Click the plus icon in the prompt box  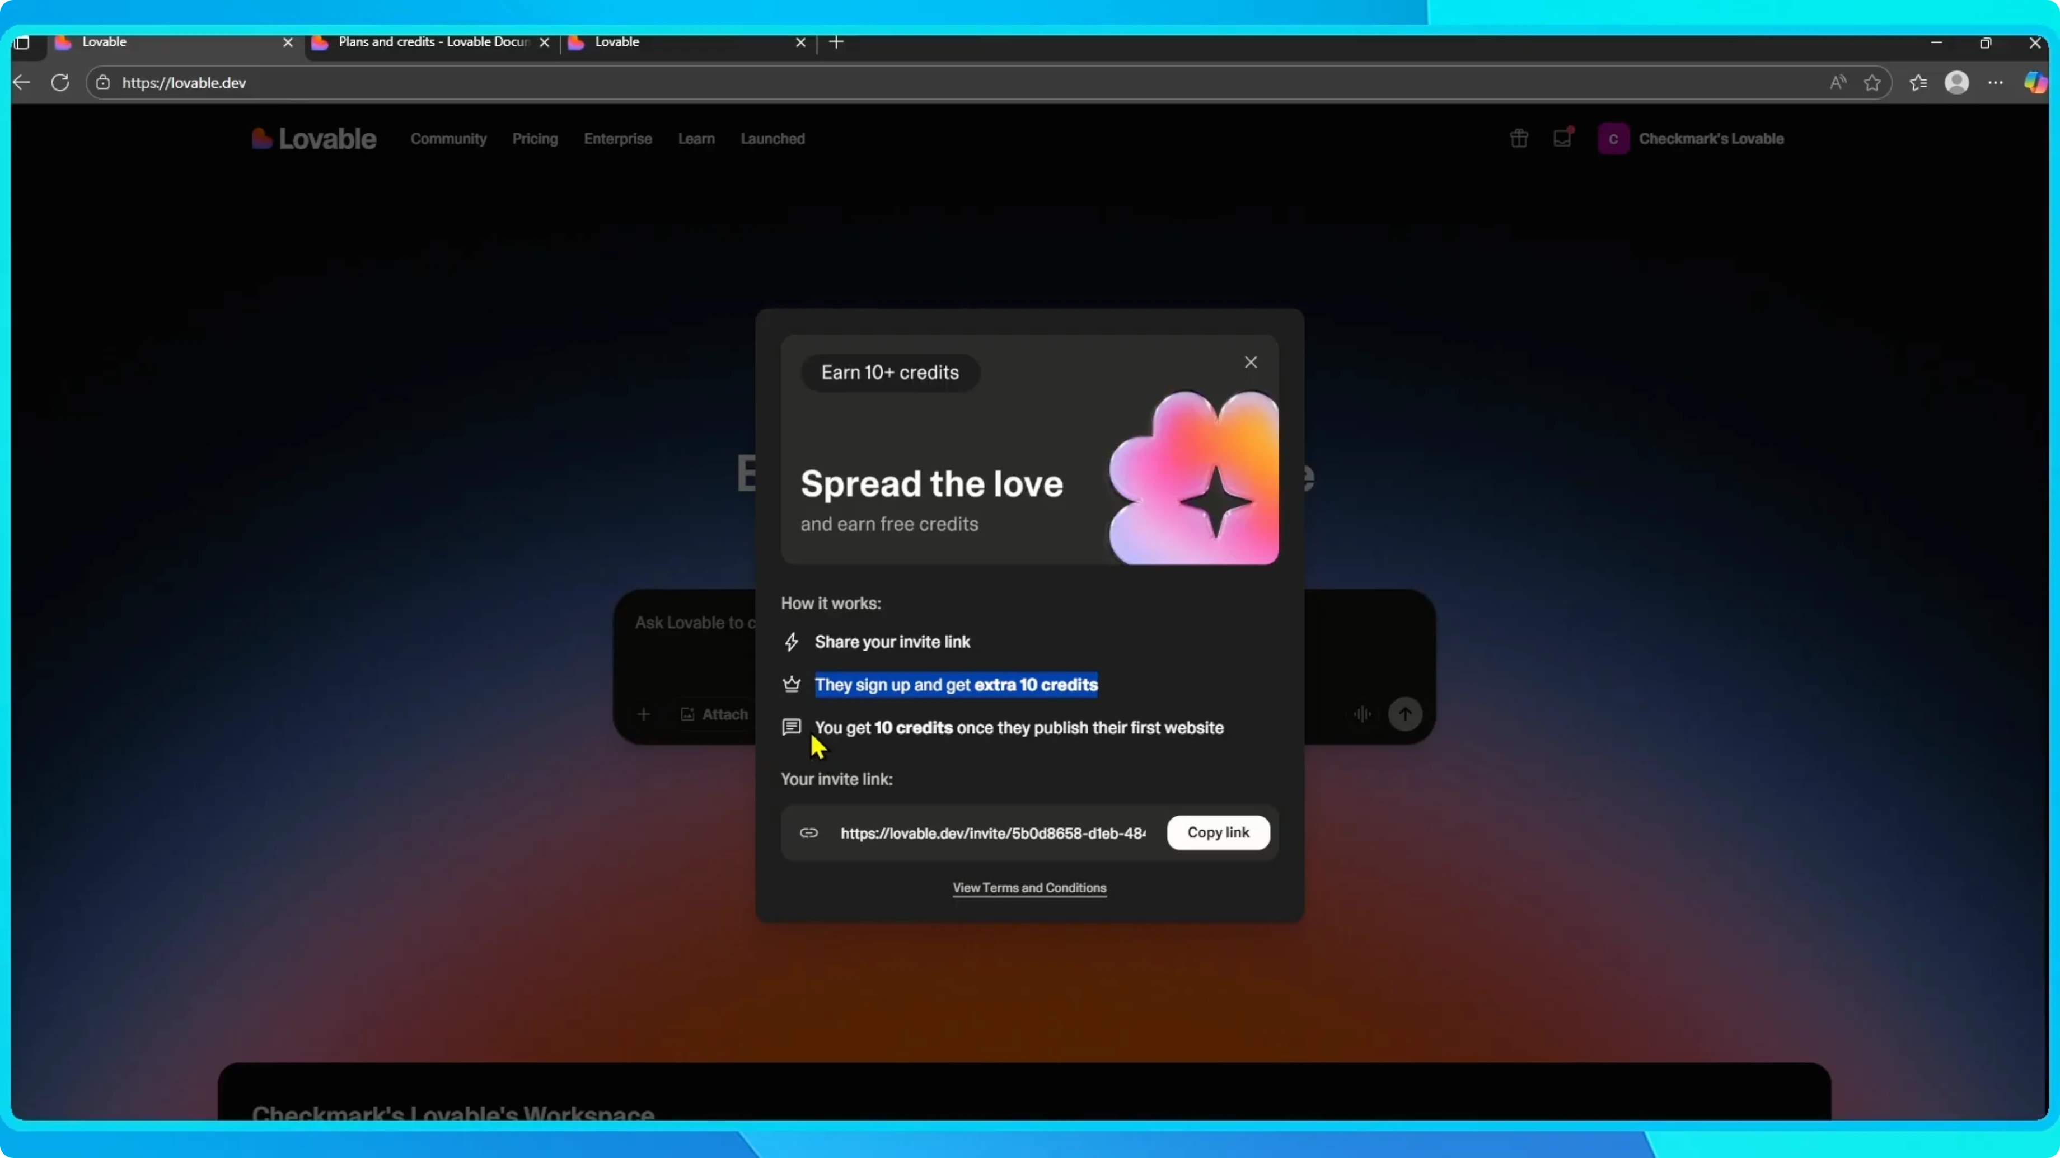tap(643, 714)
